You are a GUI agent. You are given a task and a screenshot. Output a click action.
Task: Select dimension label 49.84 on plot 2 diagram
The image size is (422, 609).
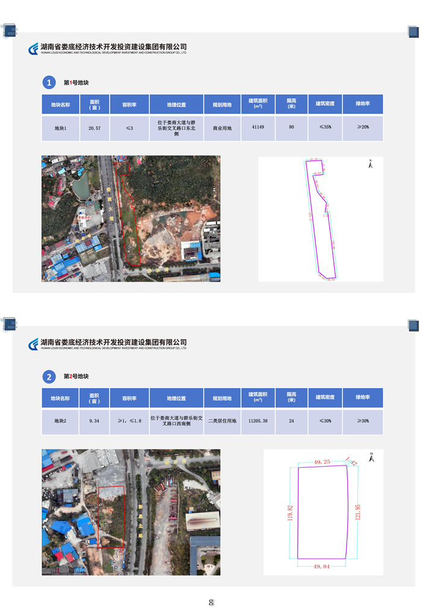(x=321, y=567)
